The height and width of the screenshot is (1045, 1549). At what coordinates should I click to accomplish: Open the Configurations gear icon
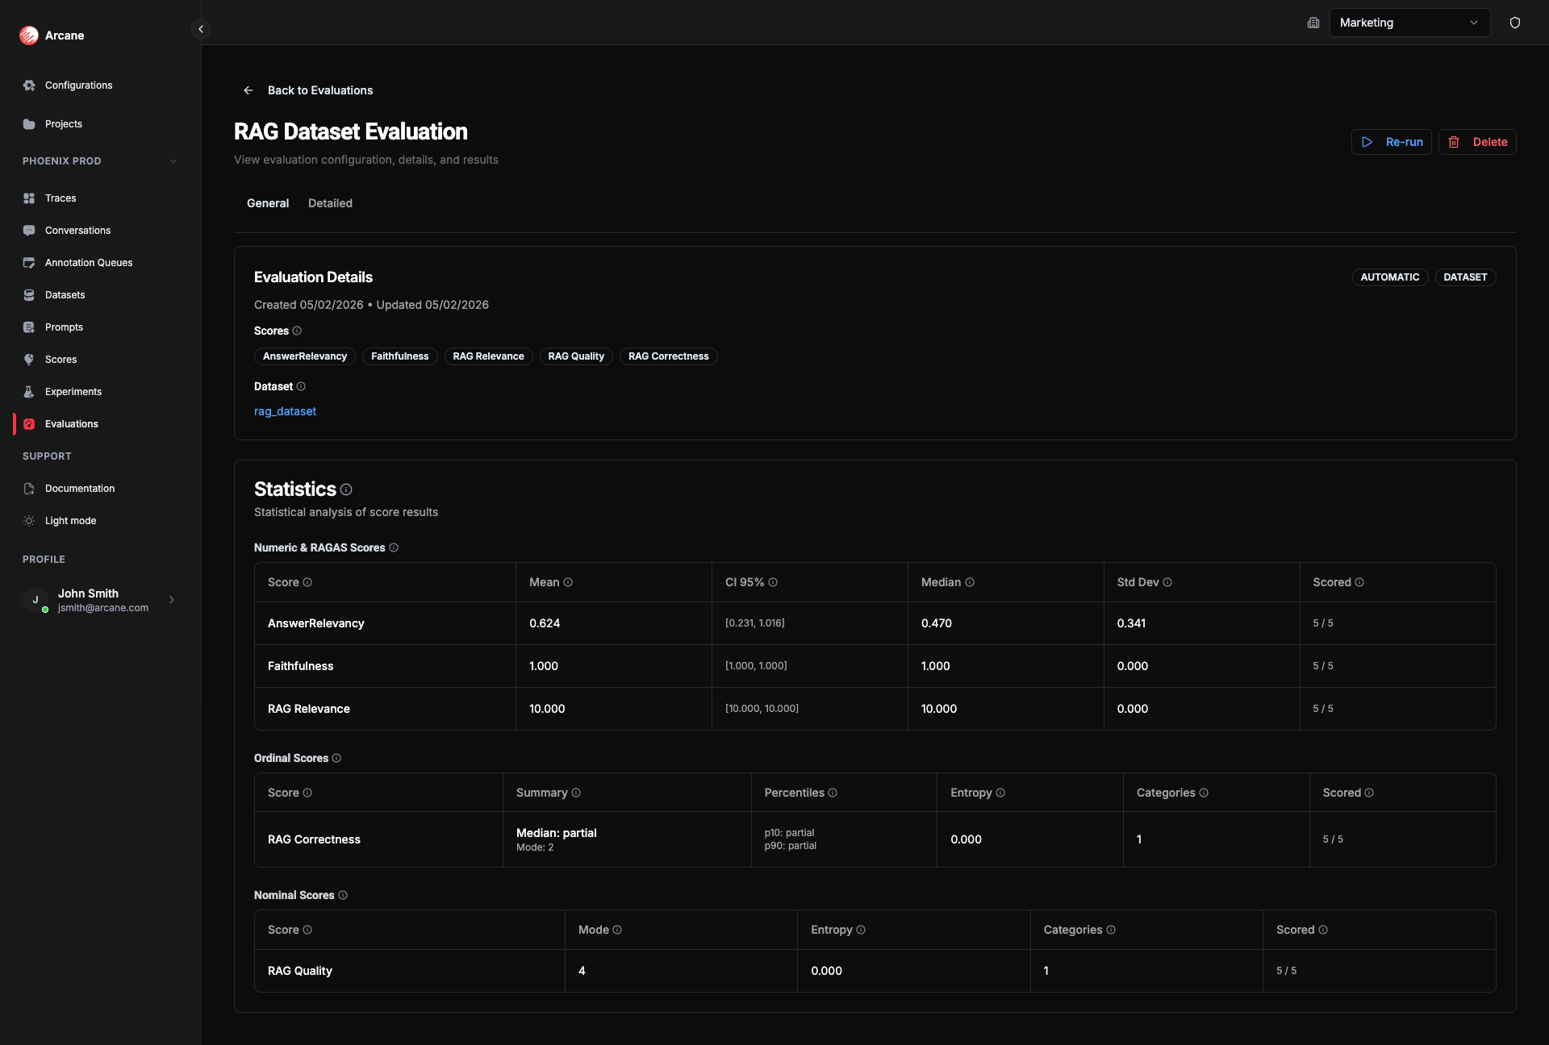pos(29,85)
